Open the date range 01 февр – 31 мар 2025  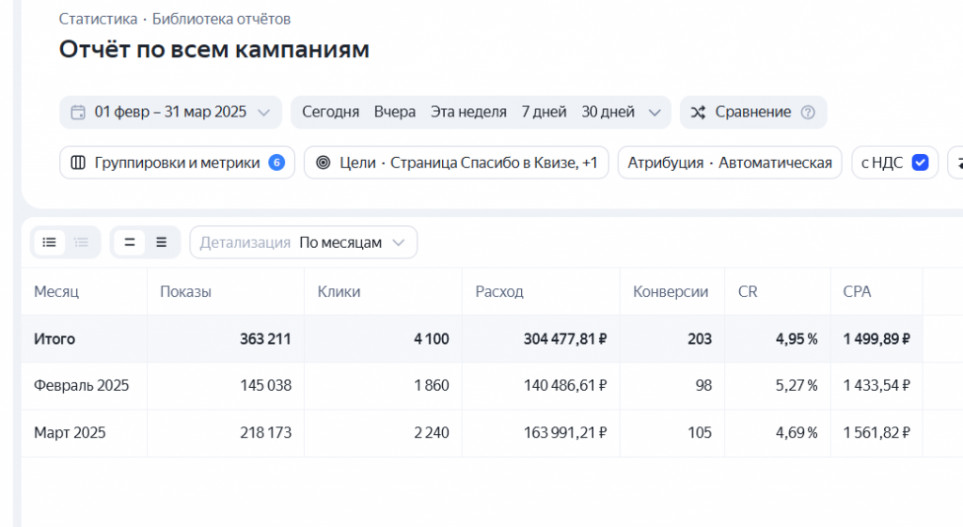click(x=171, y=113)
